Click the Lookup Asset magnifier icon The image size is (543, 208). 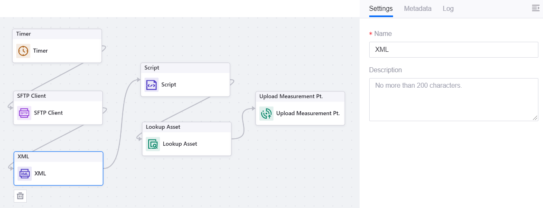tap(153, 144)
